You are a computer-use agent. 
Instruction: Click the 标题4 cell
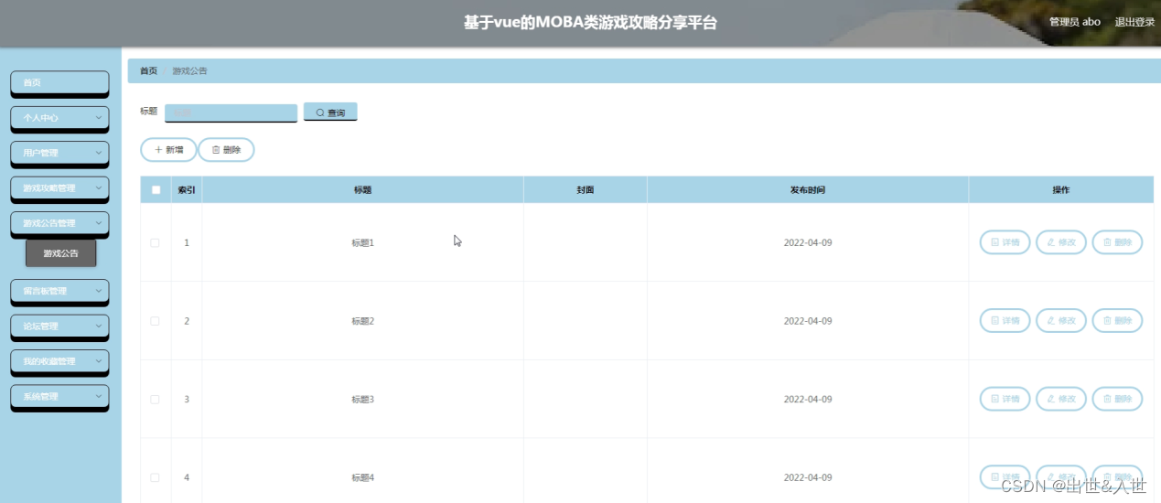(x=363, y=477)
